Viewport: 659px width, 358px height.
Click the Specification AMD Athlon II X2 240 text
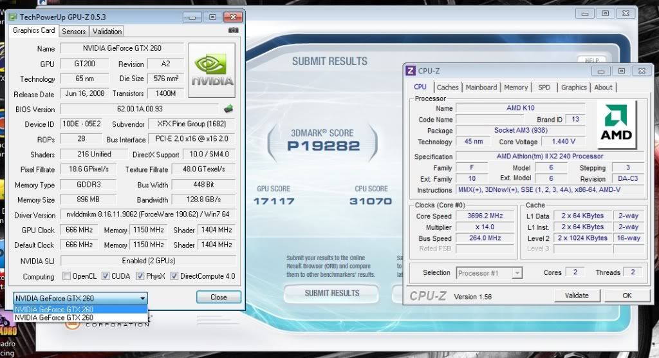pos(550,156)
